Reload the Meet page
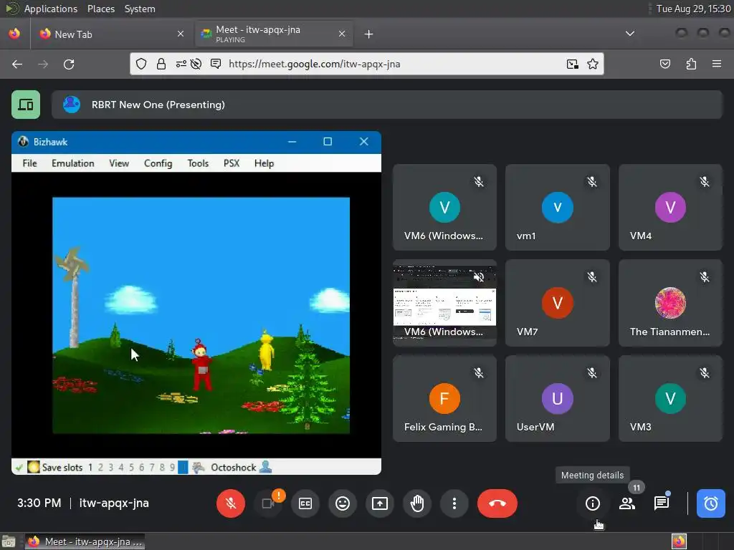The image size is (734, 550). point(69,64)
